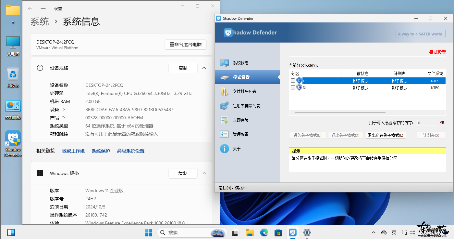Open Microsoft Store from taskbar

pyautogui.click(x=278, y=232)
